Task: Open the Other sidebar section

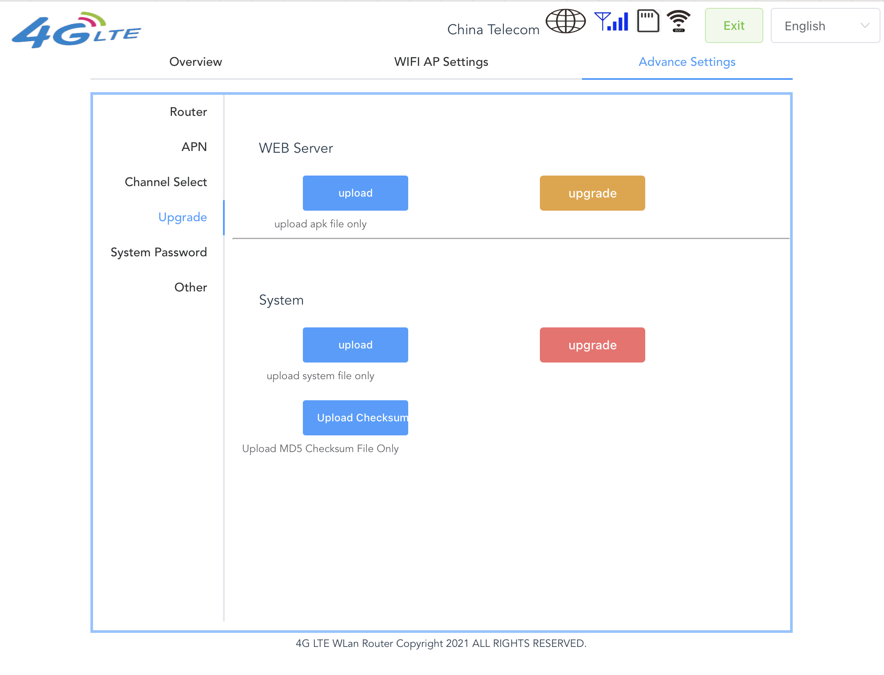Action: click(190, 287)
